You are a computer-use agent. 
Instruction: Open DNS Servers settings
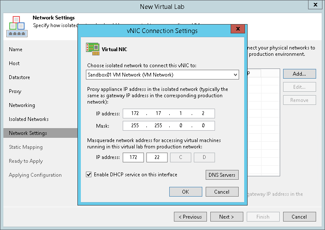click(222, 175)
